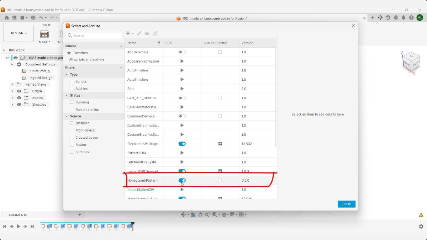The image size is (427, 240).
Task: Jump to timeline end
Action: [32, 226]
